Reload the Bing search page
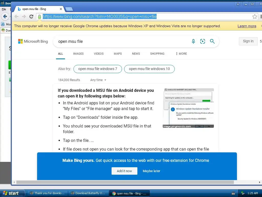262x197 pixels. pos(31,16)
